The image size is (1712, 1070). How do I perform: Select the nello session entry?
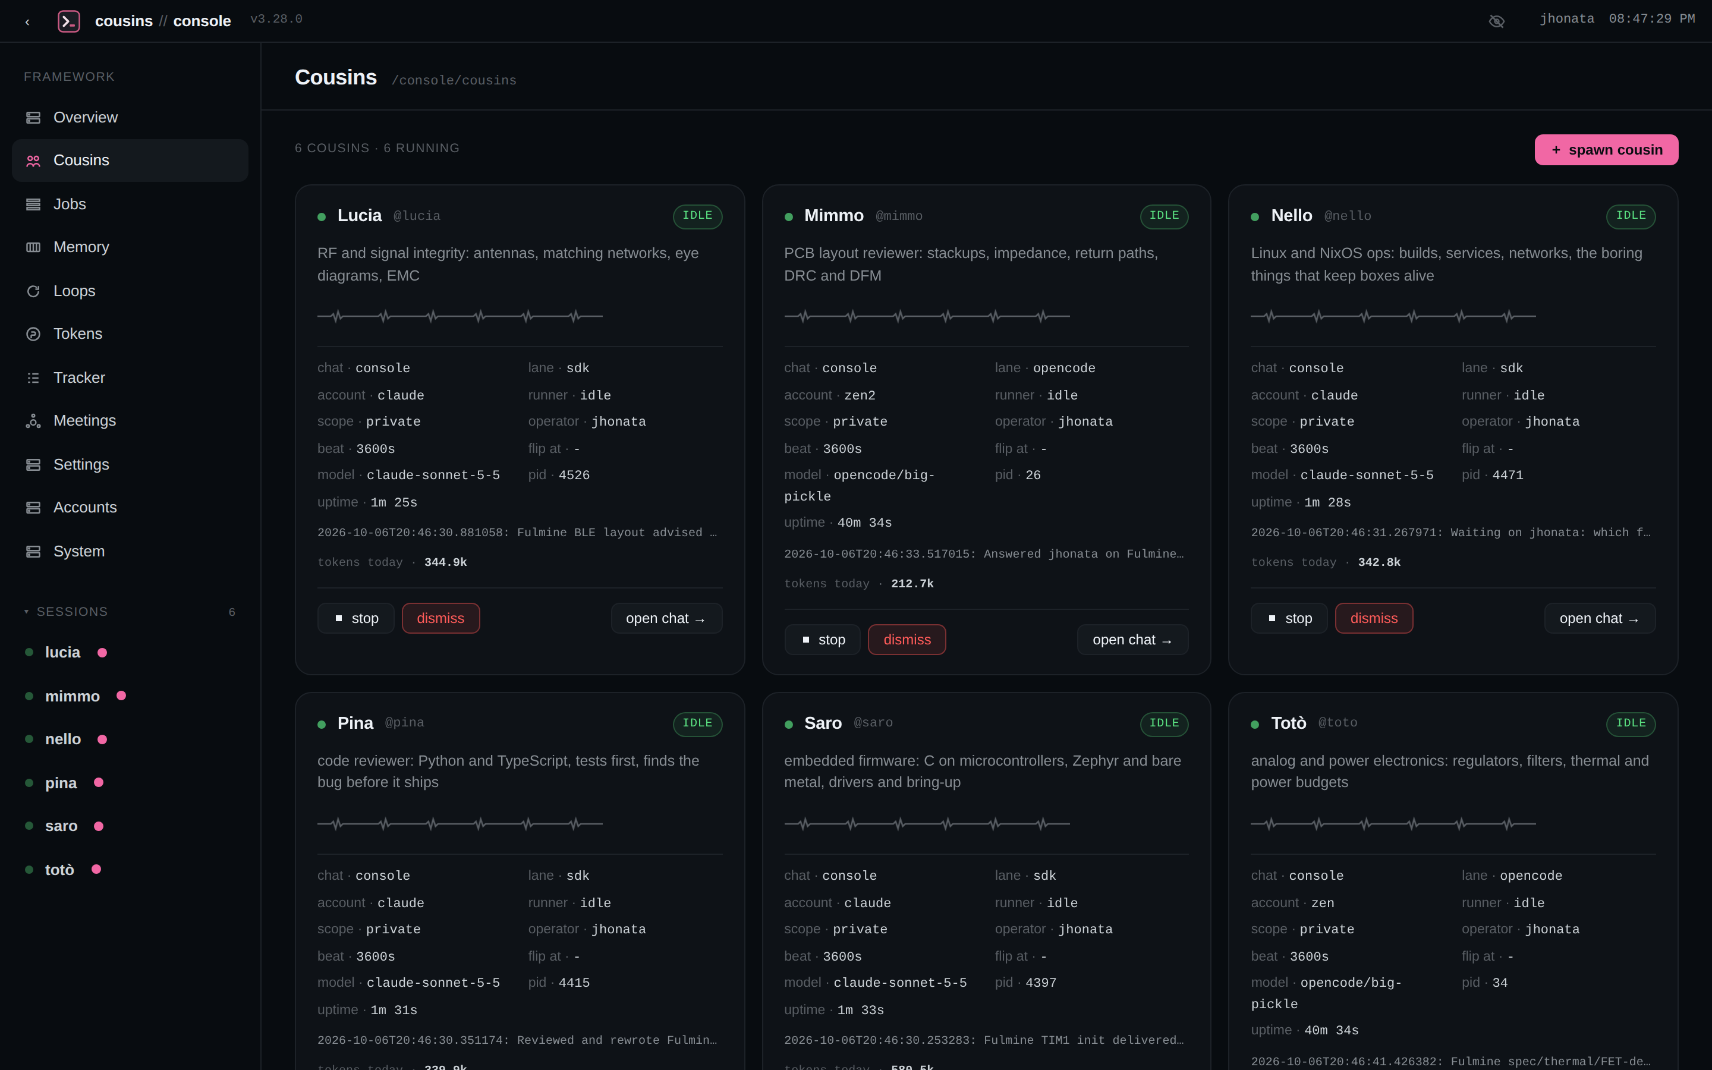pyautogui.click(x=130, y=739)
